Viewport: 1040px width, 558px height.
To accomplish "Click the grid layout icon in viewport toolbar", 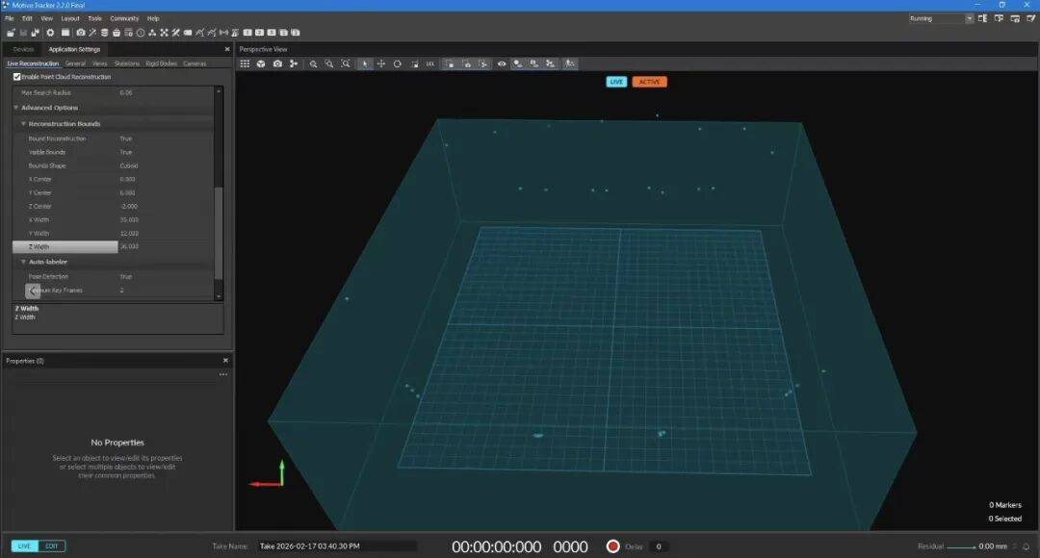I will [x=245, y=63].
